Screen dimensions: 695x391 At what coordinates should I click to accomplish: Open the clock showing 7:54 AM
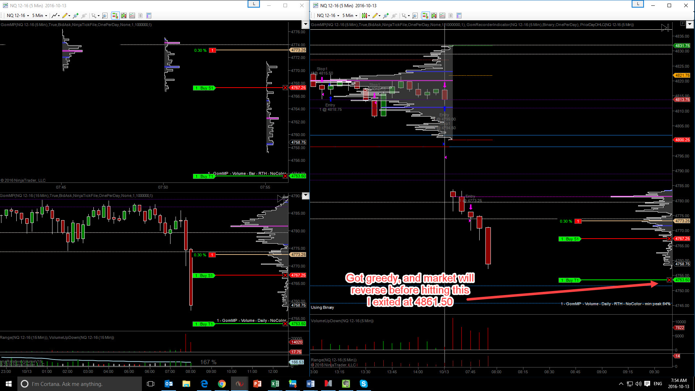[x=679, y=384]
